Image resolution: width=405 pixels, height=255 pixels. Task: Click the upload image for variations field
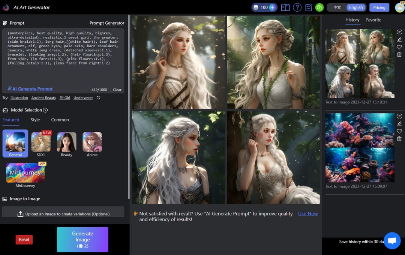pos(63,212)
